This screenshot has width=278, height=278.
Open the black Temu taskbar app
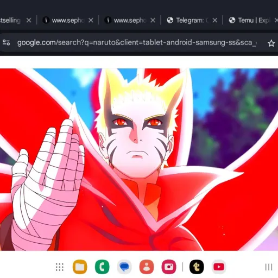(197, 267)
